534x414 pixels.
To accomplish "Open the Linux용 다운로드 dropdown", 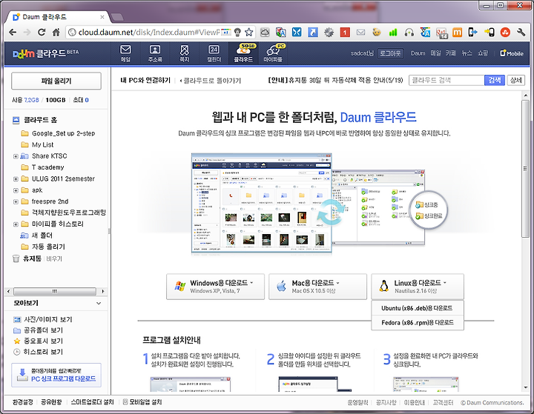I will [x=418, y=287].
